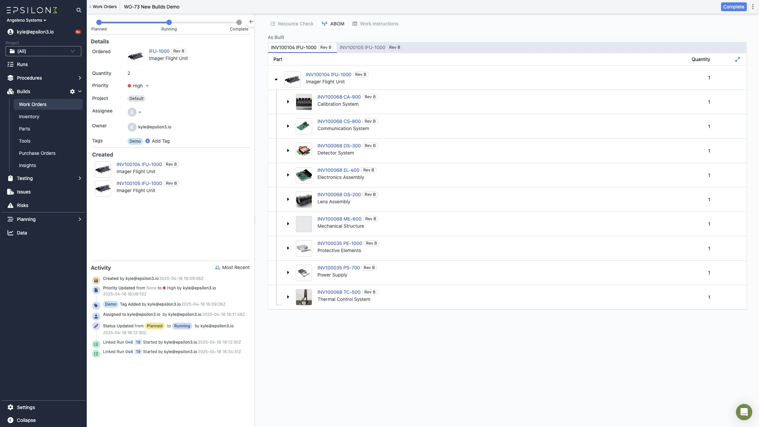The height and width of the screenshot is (427, 759).
Task: Click the notifications 9+ badge
Action: pos(78,32)
